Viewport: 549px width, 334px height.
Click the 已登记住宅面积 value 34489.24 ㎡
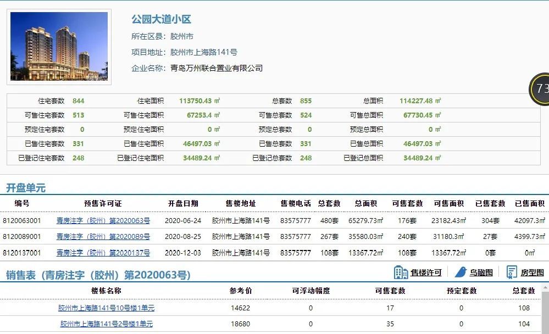(201, 158)
